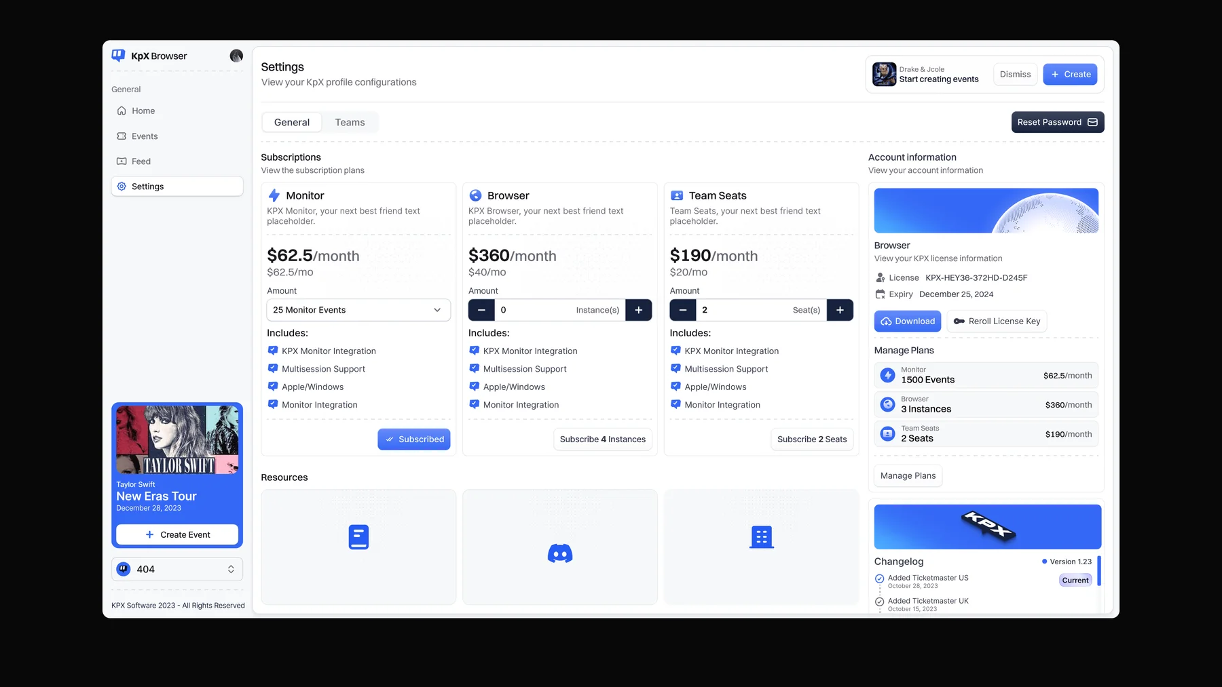
Task: Click the Browser instances amount field
Action: click(560, 310)
